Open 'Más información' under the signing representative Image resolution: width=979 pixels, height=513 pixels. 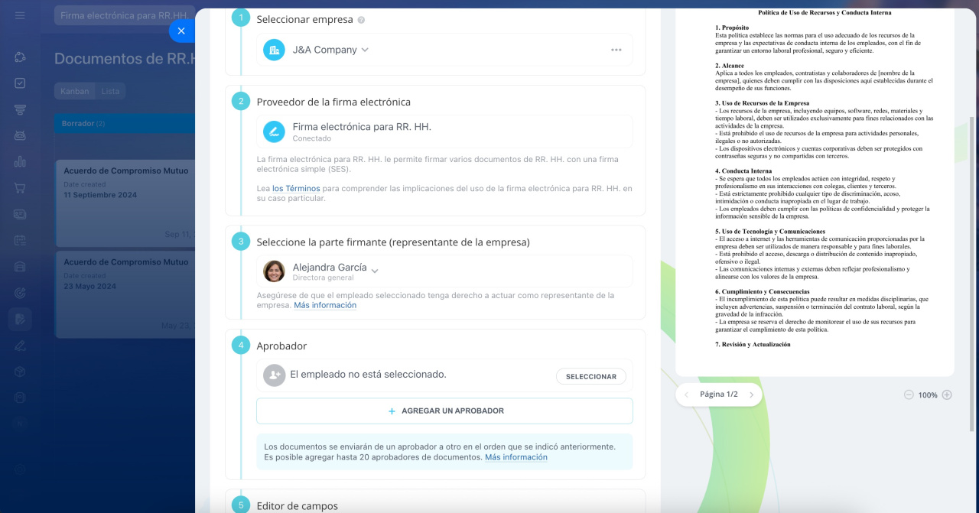coord(325,305)
